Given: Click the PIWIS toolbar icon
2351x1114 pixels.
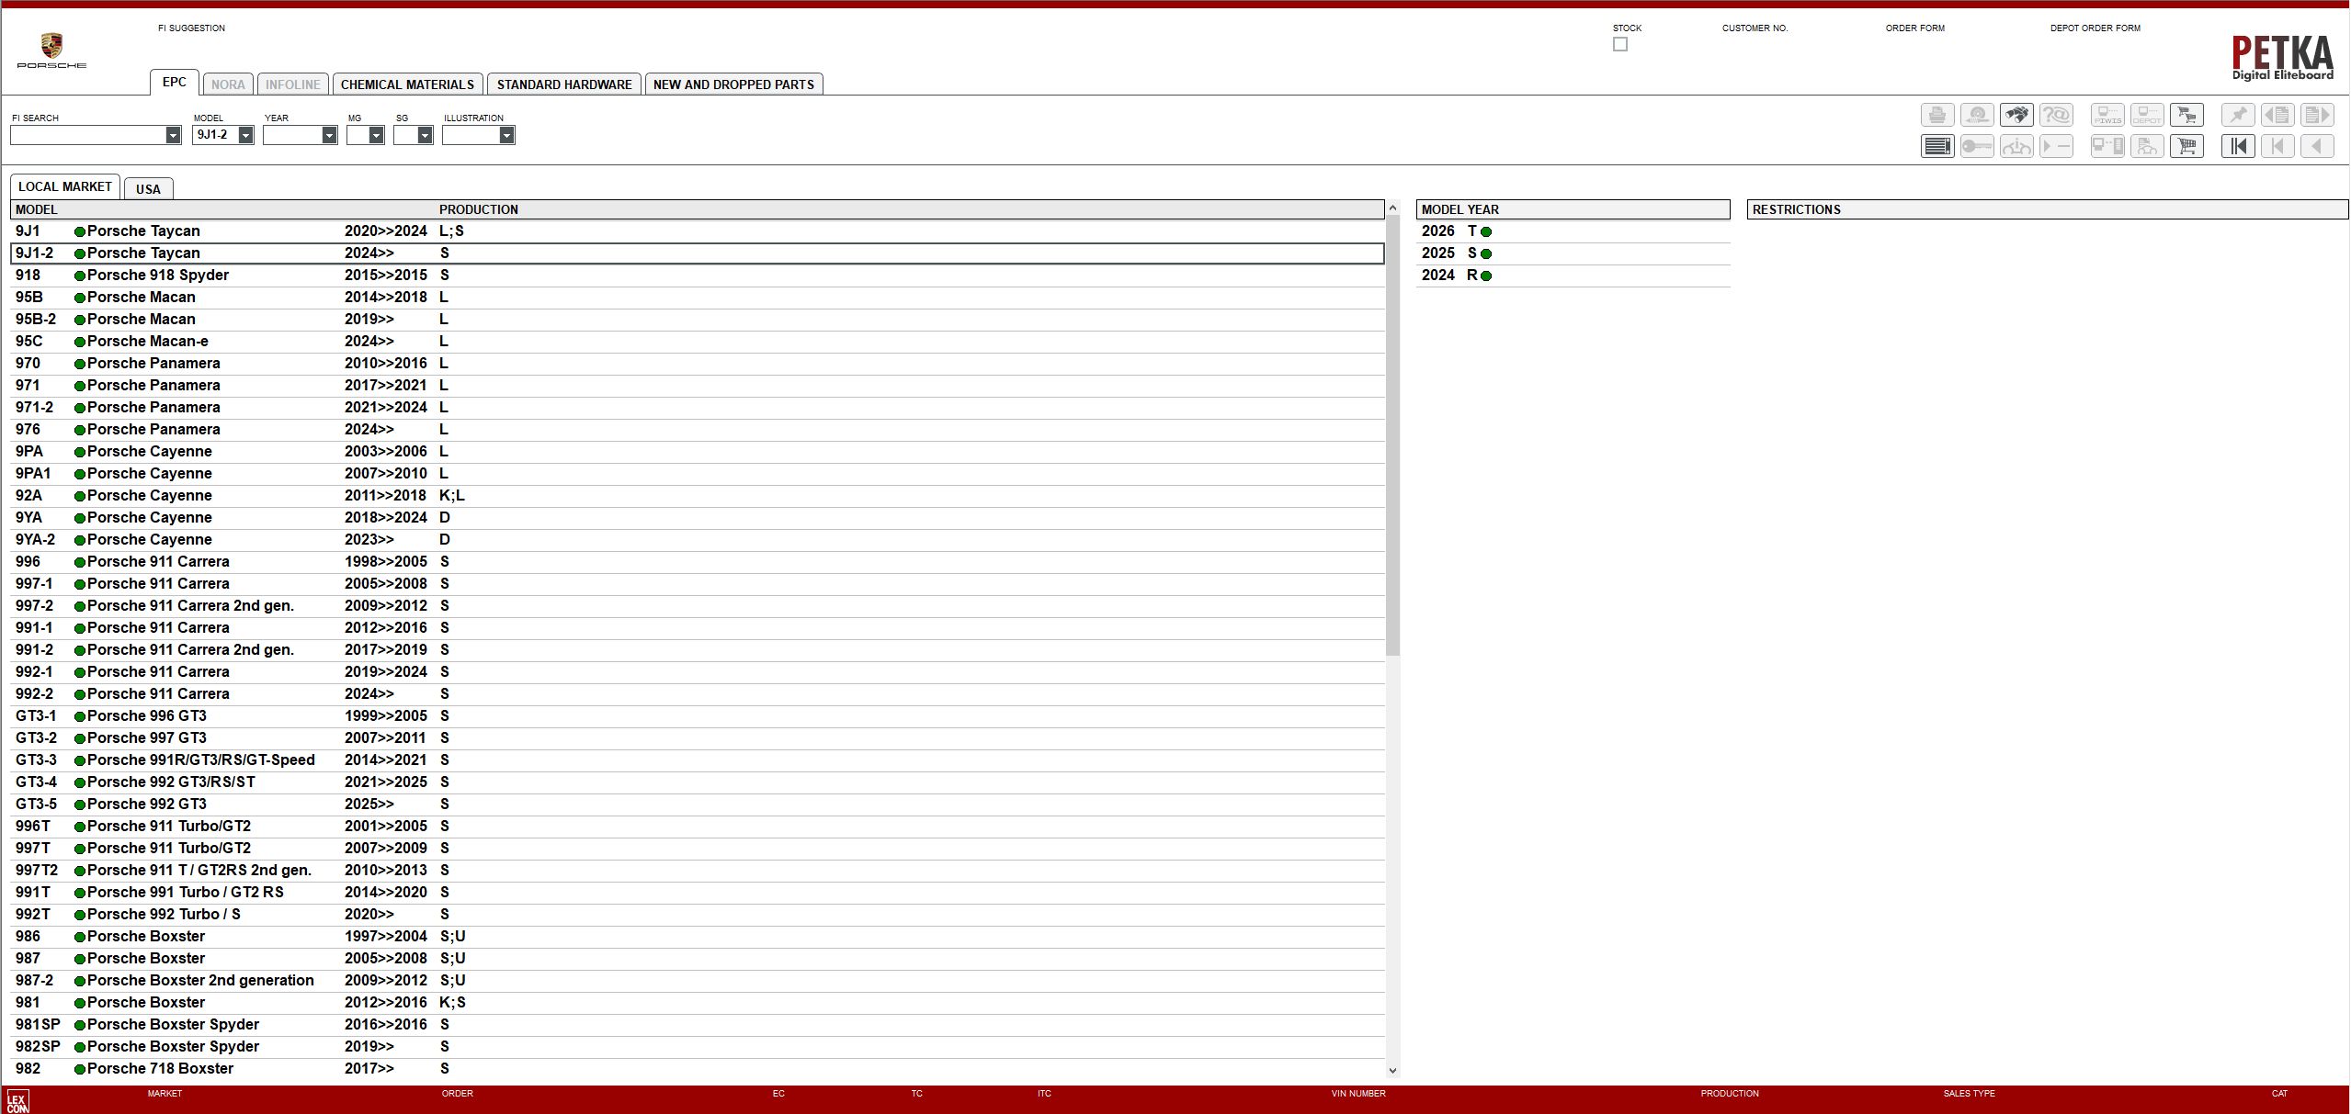Looking at the screenshot, I should pyautogui.click(x=2107, y=115).
